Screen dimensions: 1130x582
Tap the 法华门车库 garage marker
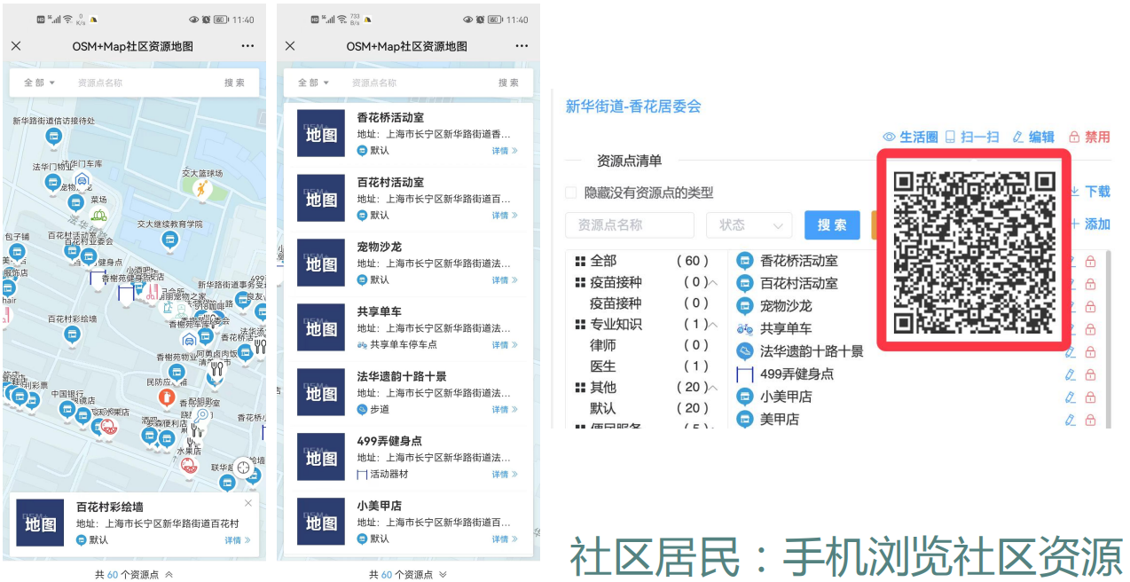tap(82, 180)
